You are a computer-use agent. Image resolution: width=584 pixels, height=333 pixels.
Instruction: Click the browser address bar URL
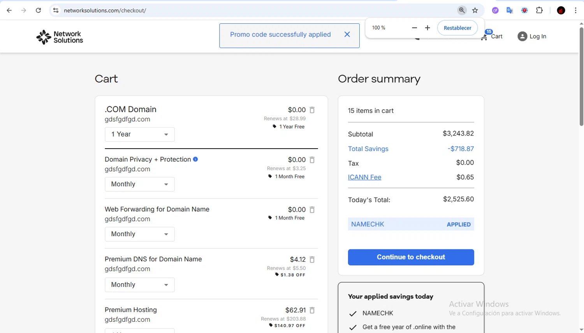tap(105, 11)
